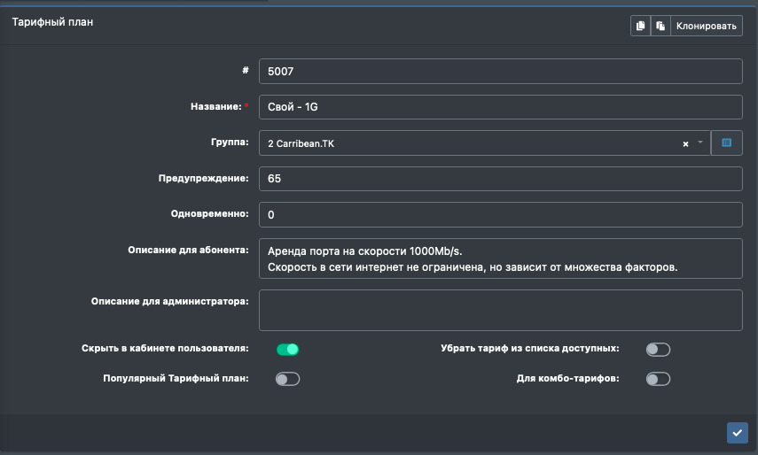758x455 pixels.
Task: Toggle Убрать тариф из списка доступных switch
Action: click(659, 350)
